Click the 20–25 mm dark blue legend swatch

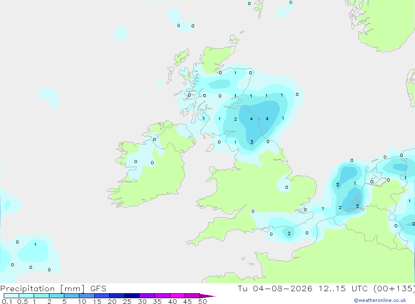click(117, 296)
